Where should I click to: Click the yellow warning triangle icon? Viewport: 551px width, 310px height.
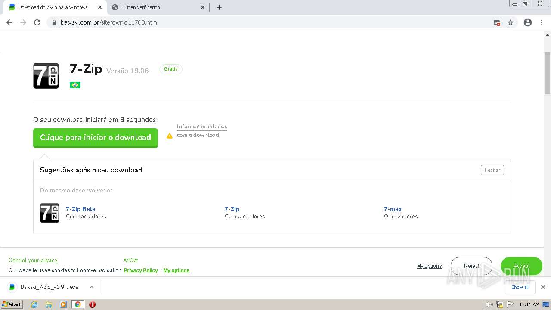(x=170, y=136)
